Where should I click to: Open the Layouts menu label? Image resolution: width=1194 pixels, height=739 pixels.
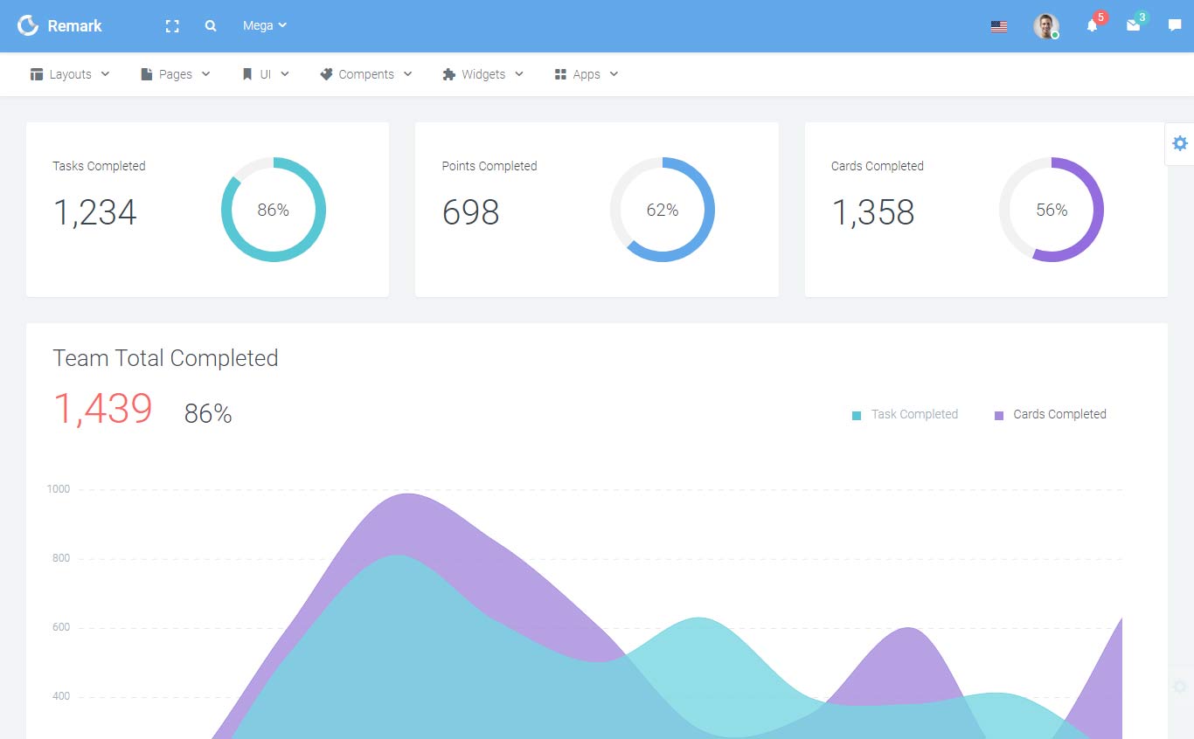pos(71,74)
